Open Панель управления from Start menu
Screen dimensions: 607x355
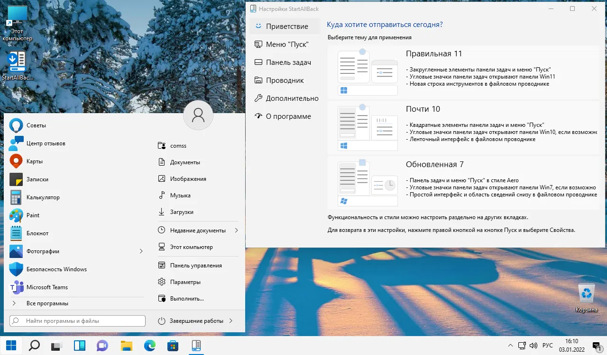tap(198, 266)
